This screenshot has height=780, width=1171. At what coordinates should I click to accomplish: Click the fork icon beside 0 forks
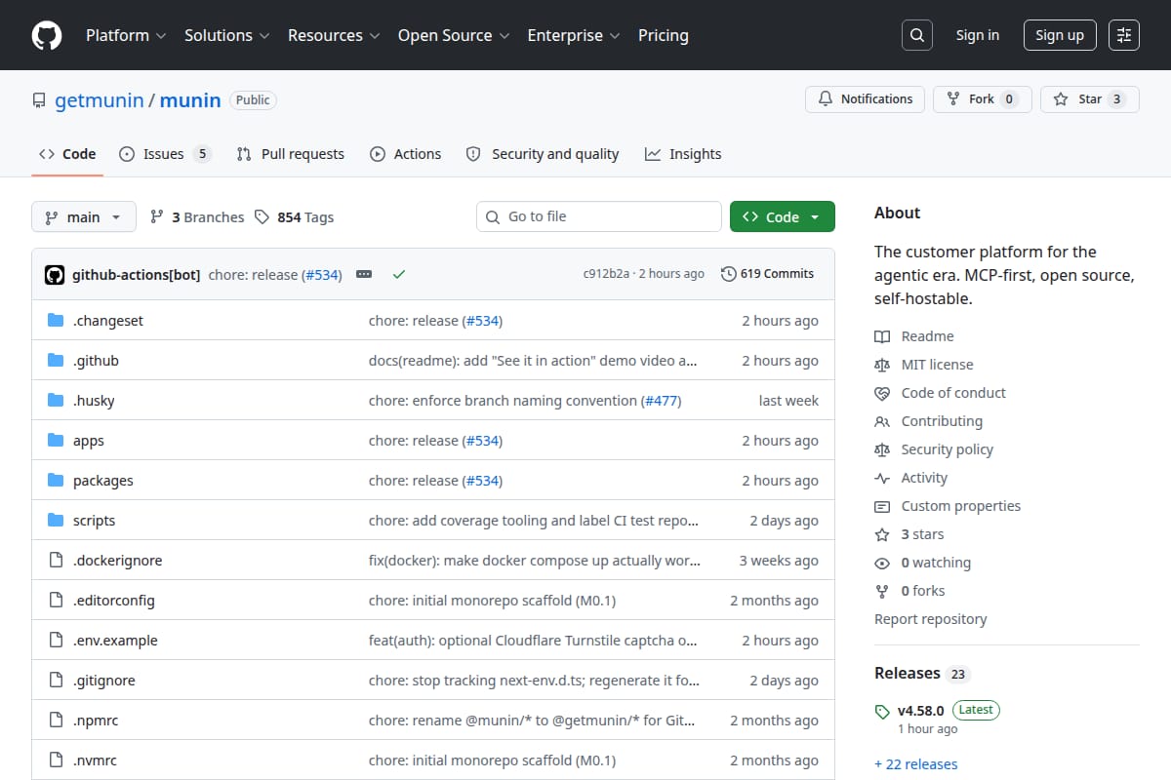pyautogui.click(x=882, y=591)
